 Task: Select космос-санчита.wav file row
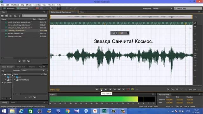pos(24,34)
